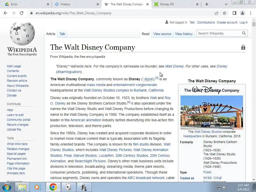The image size is (256, 192).
Task: Open the Chess game taskbar icon
Action: pos(84,187)
